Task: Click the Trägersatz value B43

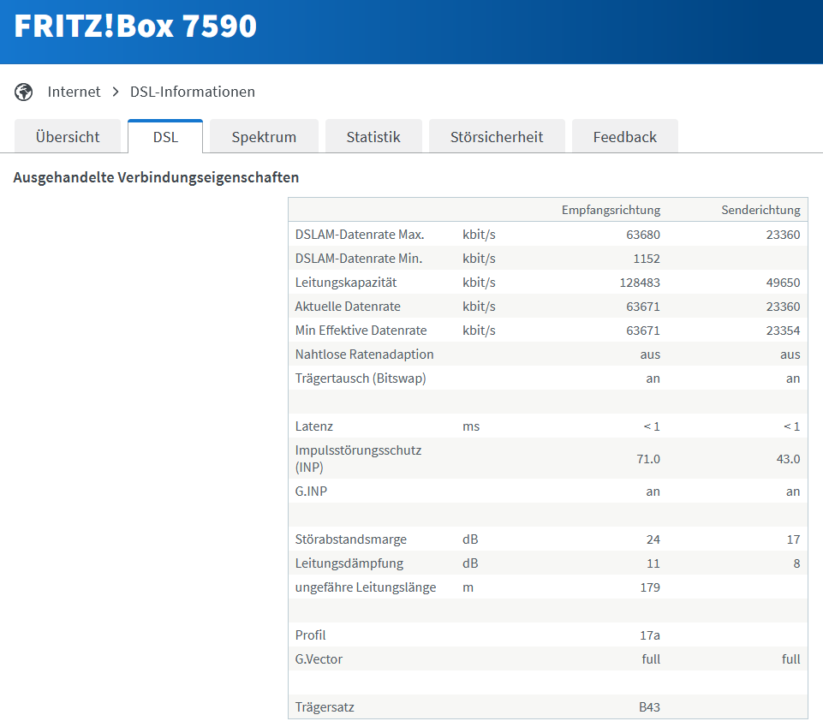Action: pos(649,707)
